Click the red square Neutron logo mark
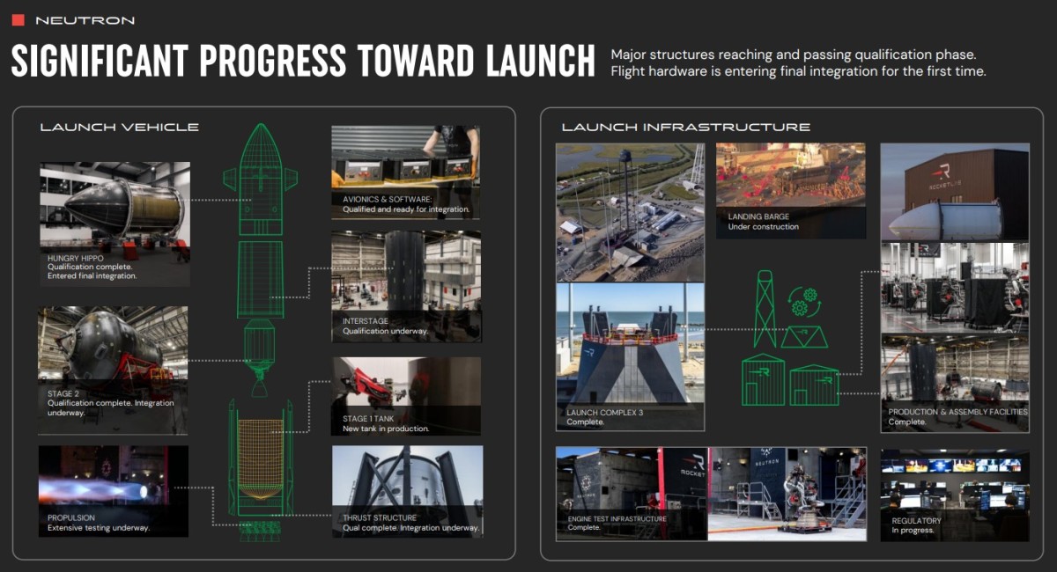 18,19
